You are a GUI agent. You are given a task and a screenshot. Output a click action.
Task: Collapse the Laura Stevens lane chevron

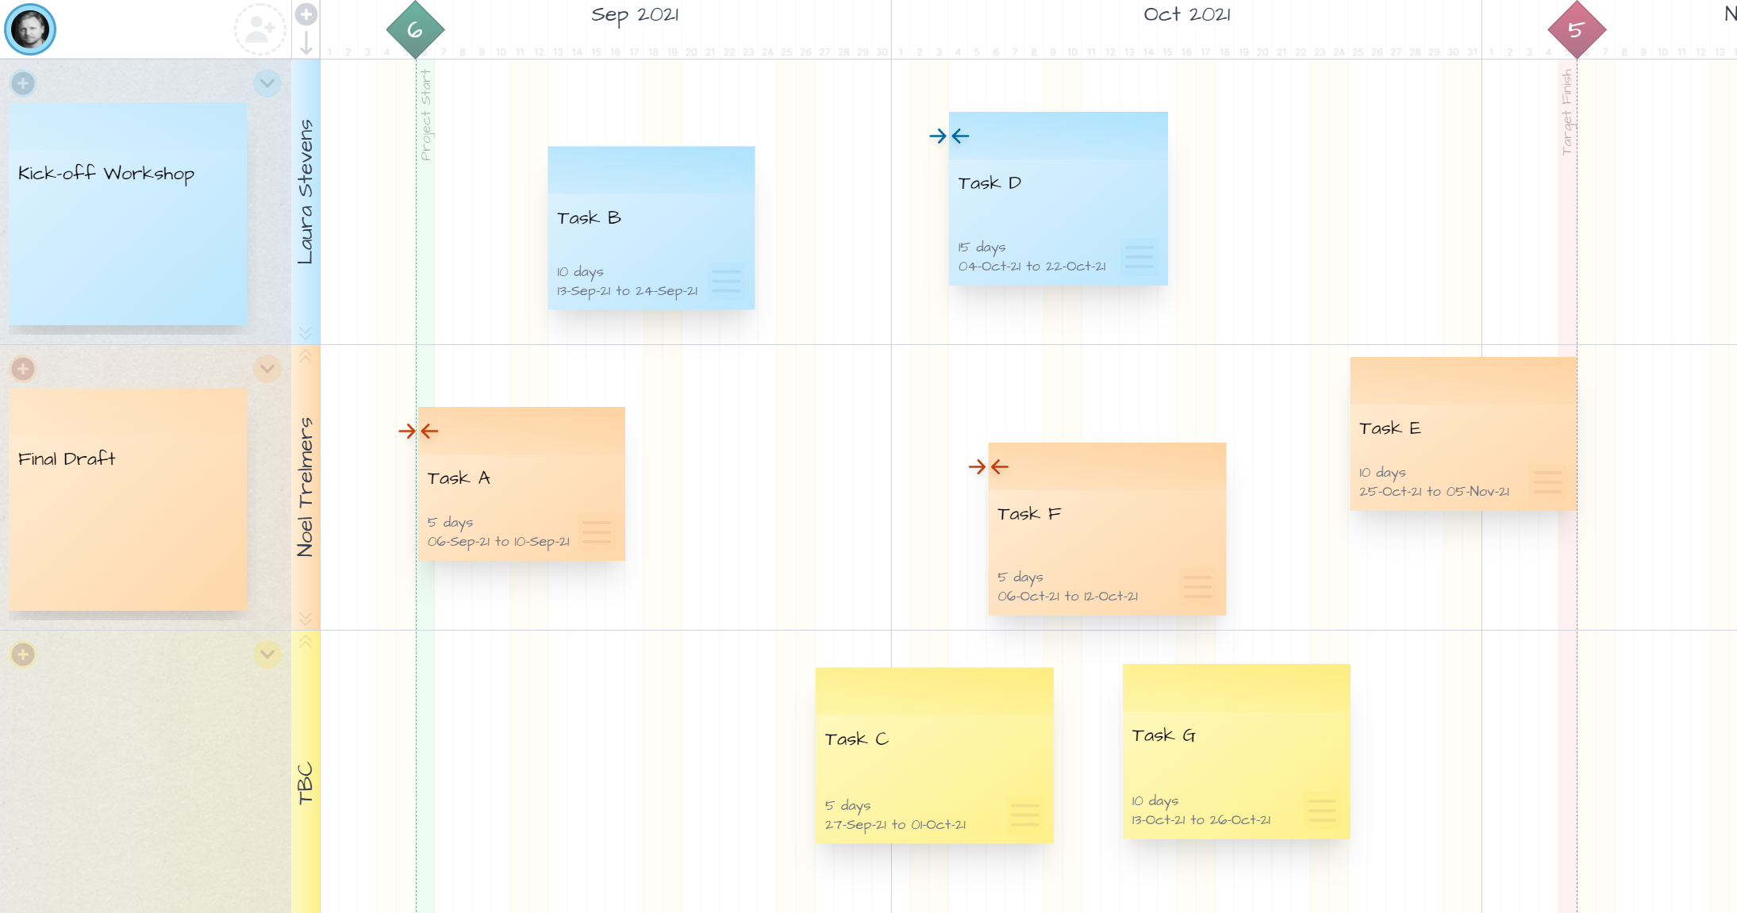click(267, 83)
